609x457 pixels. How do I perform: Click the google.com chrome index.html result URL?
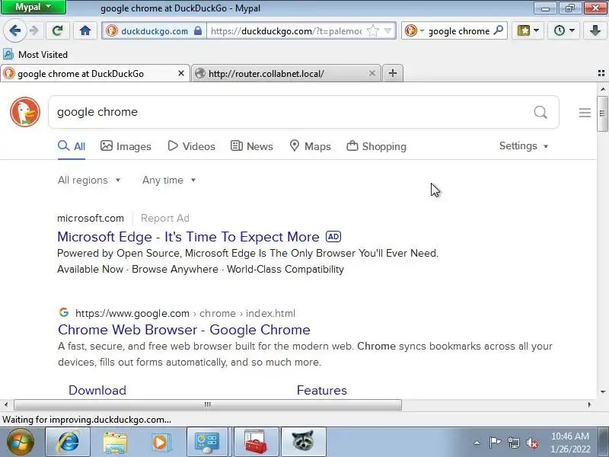(x=185, y=313)
